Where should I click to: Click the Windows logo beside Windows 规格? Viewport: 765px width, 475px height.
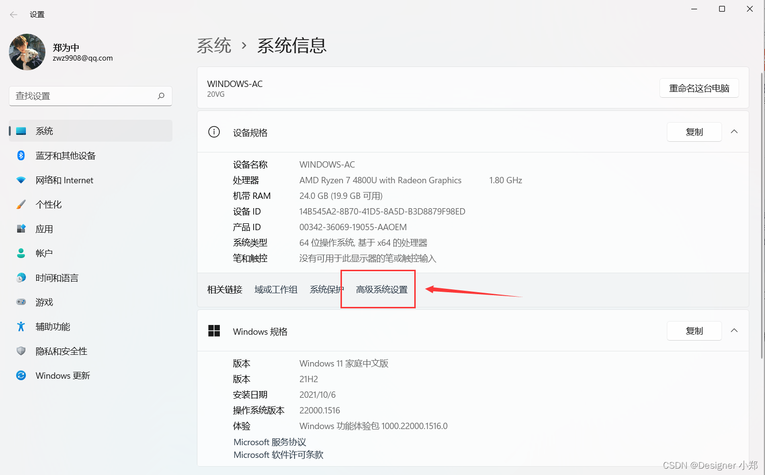214,331
